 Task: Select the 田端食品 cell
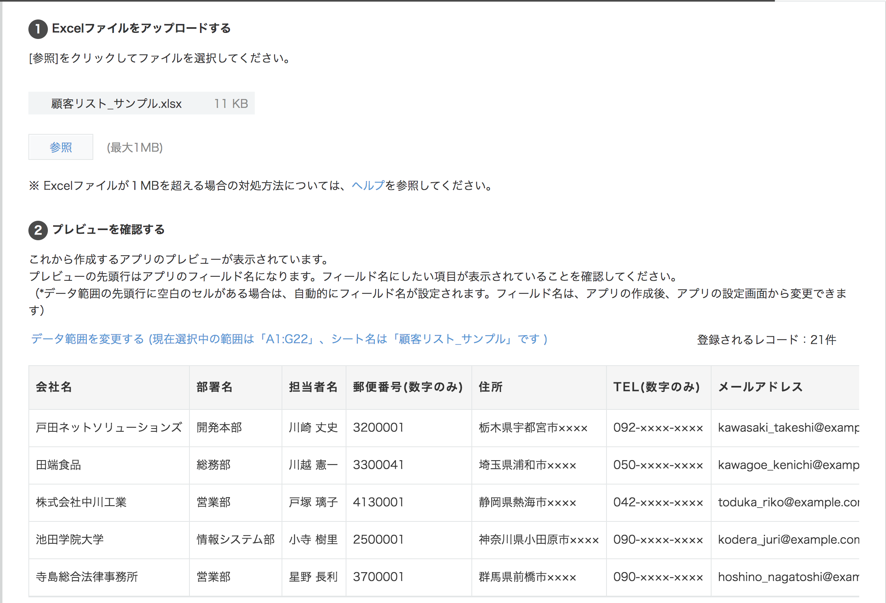[109, 465]
